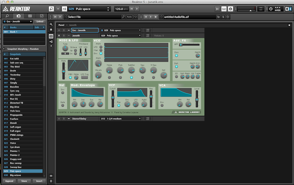The width and height of the screenshot is (294, 185).
Task: Select the Fat tekk snapshot
Action: [x=23, y=59]
